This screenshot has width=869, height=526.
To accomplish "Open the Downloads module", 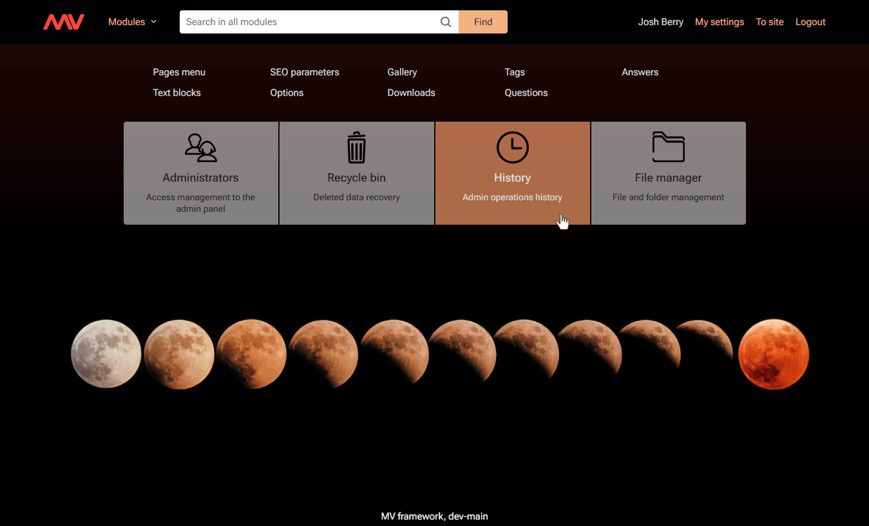I will click(x=411, y=93).
